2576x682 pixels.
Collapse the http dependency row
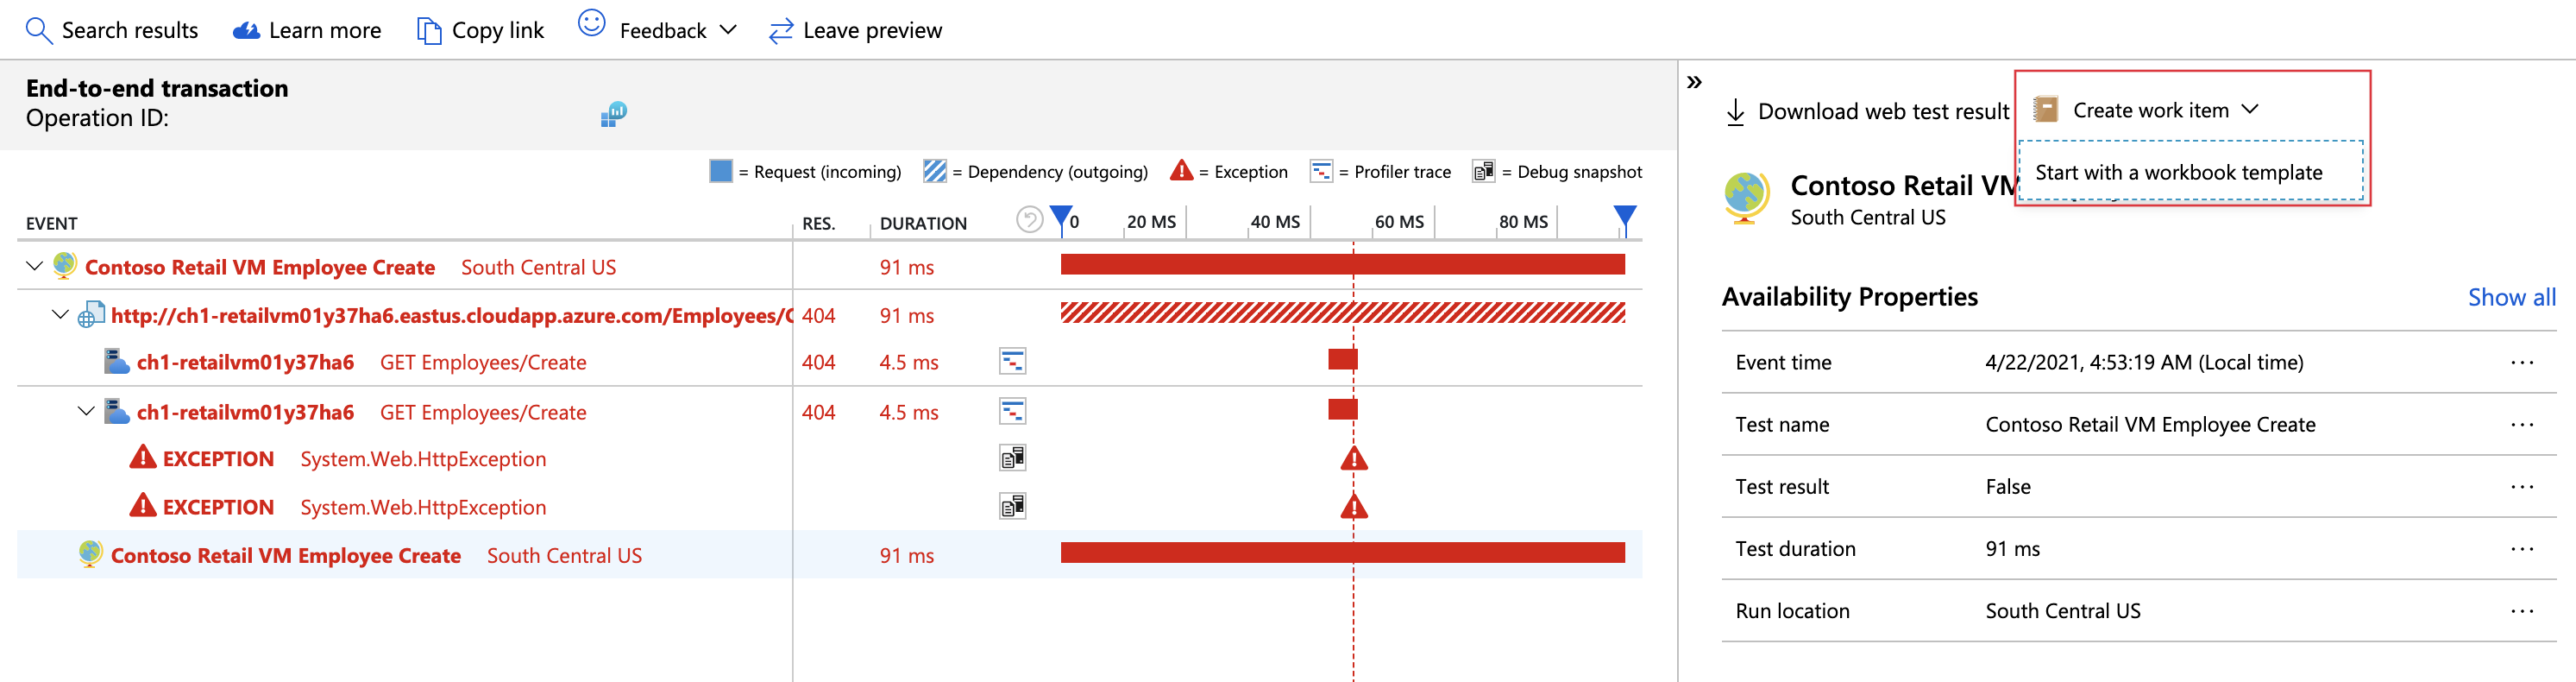[60, 315]
